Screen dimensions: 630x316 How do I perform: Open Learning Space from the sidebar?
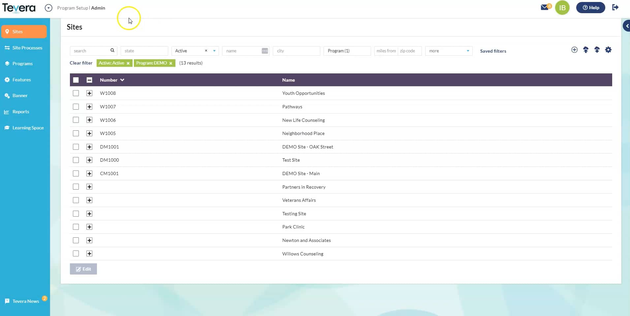(x=28, y=128)
